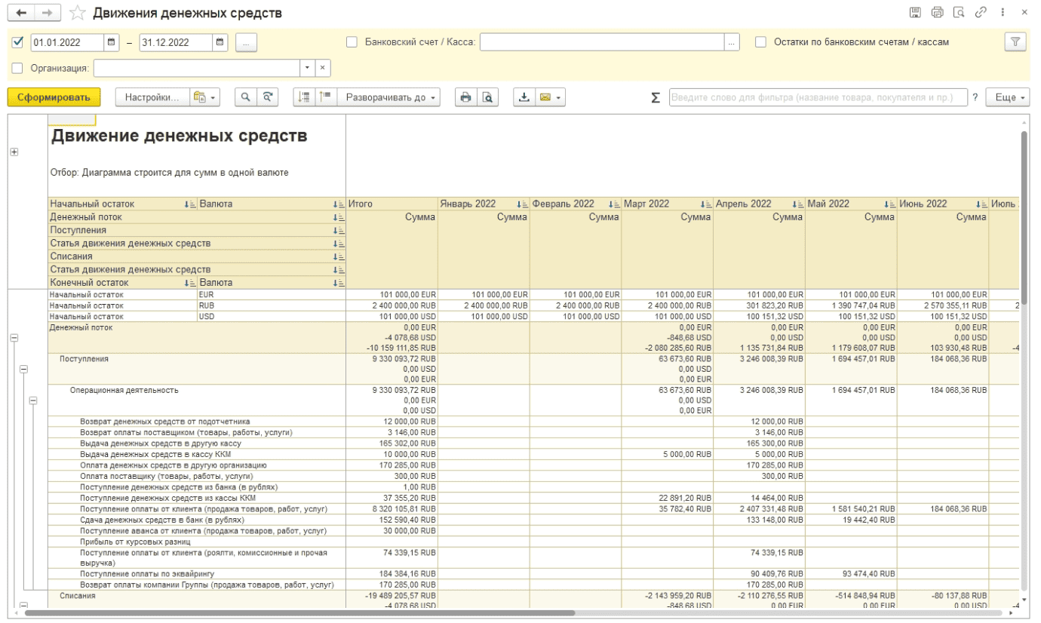Collapse the Операционная деятельность group
This screenshot has height=623, width=1041.
(x=32, y=400)
